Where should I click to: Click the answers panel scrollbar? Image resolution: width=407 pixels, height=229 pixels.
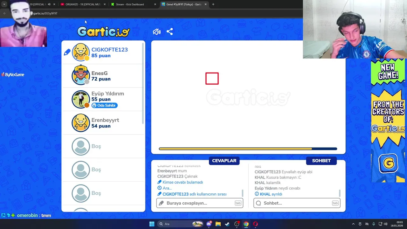pos(243,193)
